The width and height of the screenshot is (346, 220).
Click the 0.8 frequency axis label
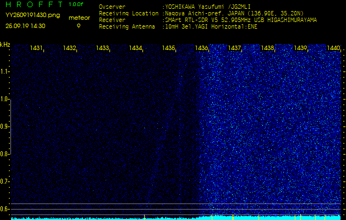(x=4, y=154)
